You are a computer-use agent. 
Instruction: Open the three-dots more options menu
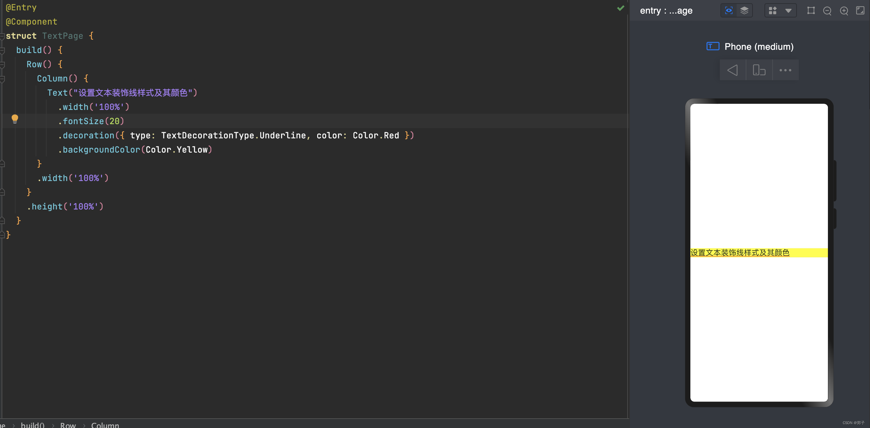(785, 70)
